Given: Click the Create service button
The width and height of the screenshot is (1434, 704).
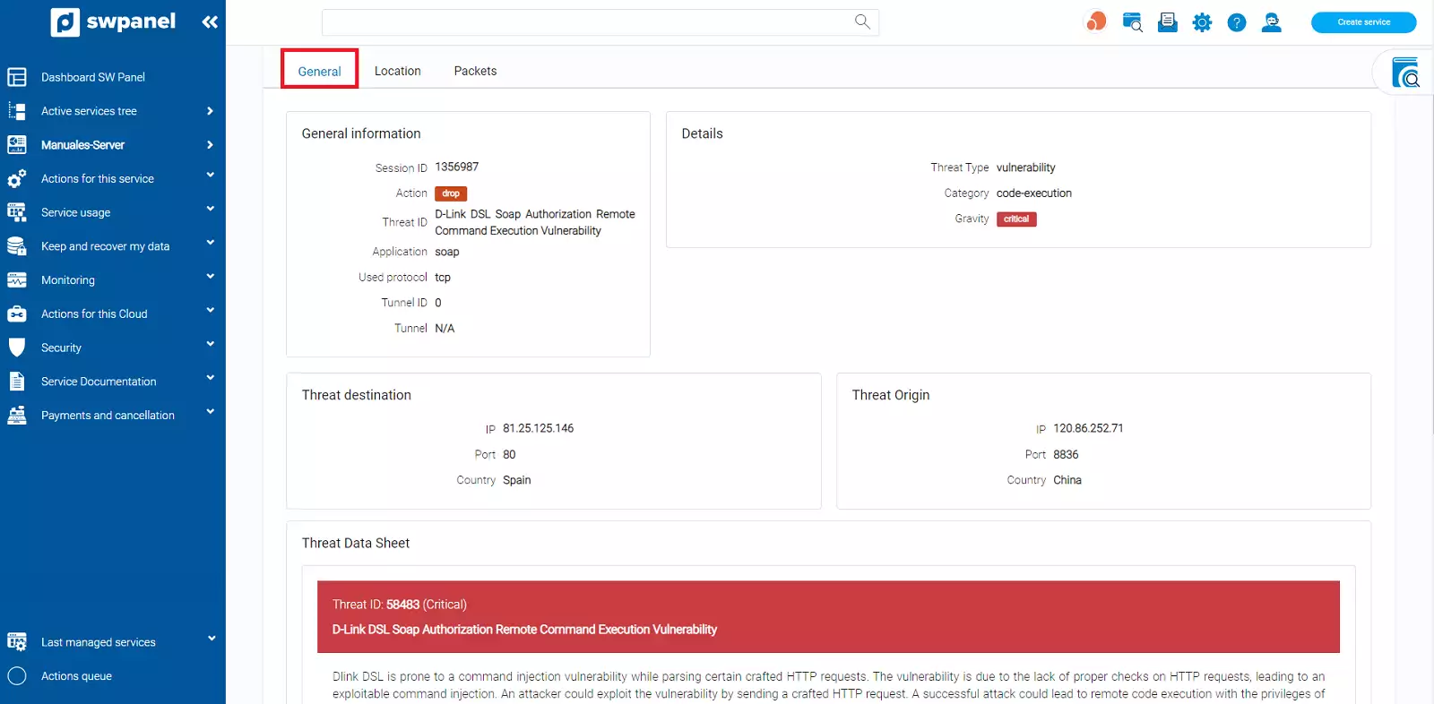Looking at the screenshot, I should point(1363,22).
